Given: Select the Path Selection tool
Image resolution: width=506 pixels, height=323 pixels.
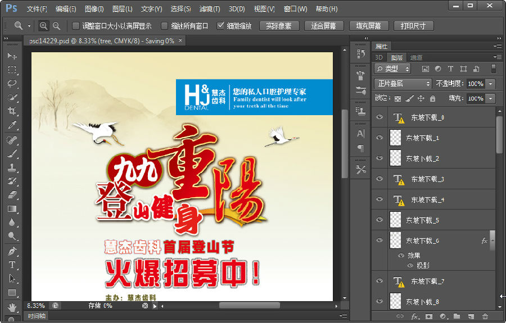Looking at the screenshot, I should coord(12,278).
